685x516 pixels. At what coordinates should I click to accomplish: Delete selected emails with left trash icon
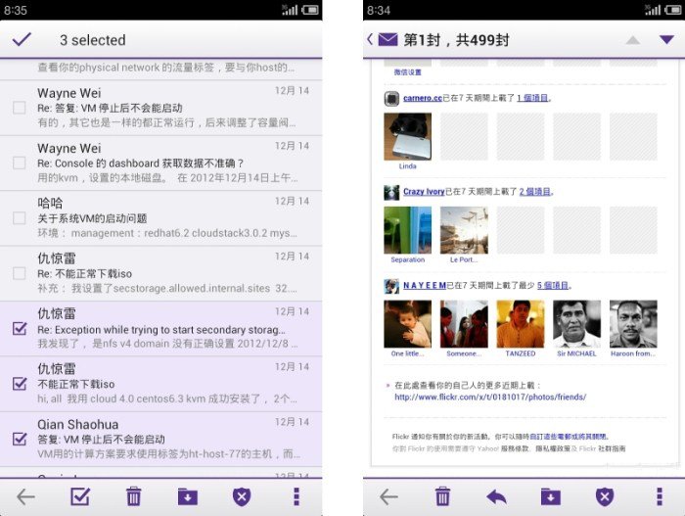(134, 496)
